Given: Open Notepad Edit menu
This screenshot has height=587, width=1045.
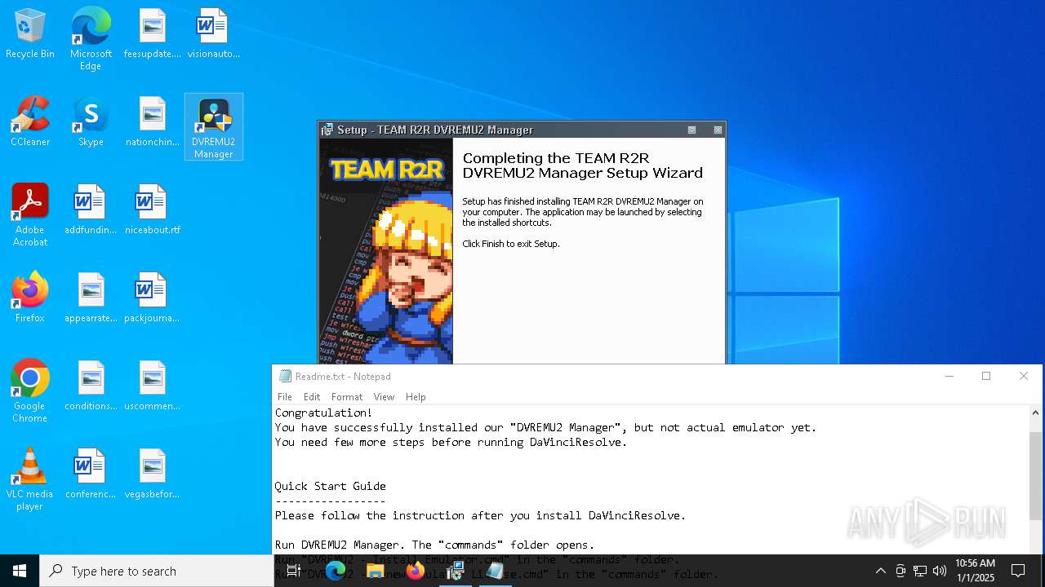Looking at the screenshot, I should click(312, 397).
